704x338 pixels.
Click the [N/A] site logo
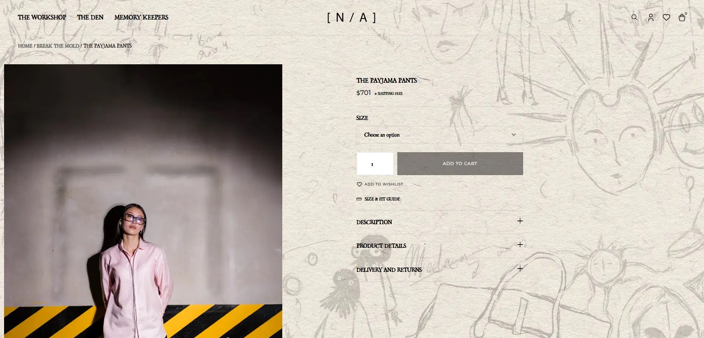[352, 17]
